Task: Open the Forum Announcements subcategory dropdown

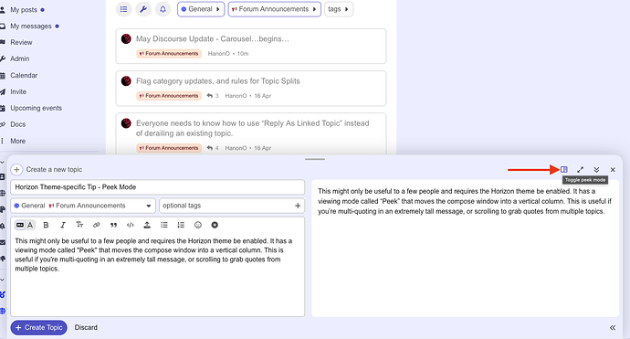Action: tap(275, 9)
